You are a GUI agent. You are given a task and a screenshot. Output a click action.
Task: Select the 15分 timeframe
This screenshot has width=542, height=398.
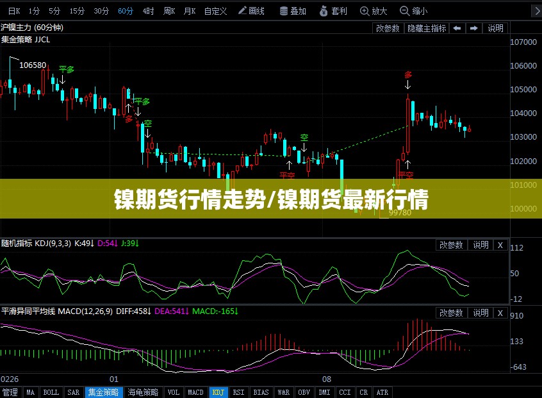pos(77,11)
